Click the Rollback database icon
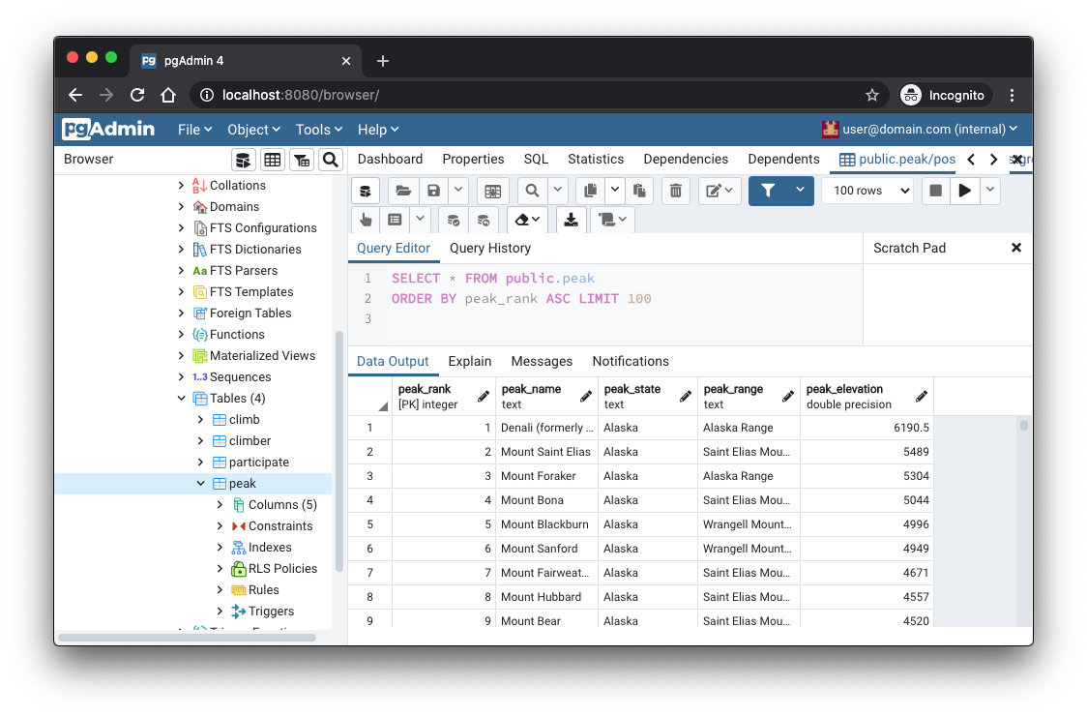 [484, 220]
